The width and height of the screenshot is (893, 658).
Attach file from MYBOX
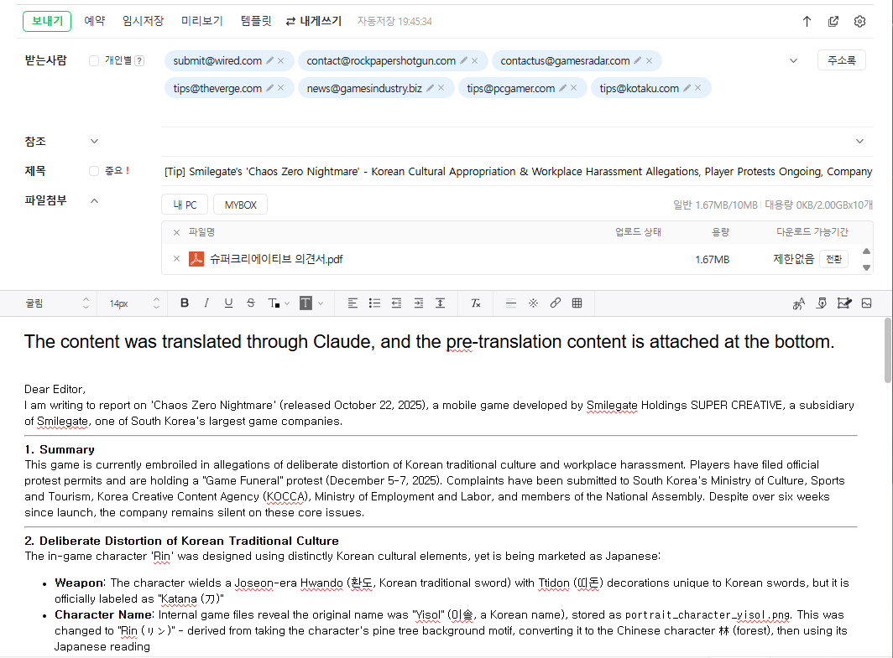[x=240, y=205]
